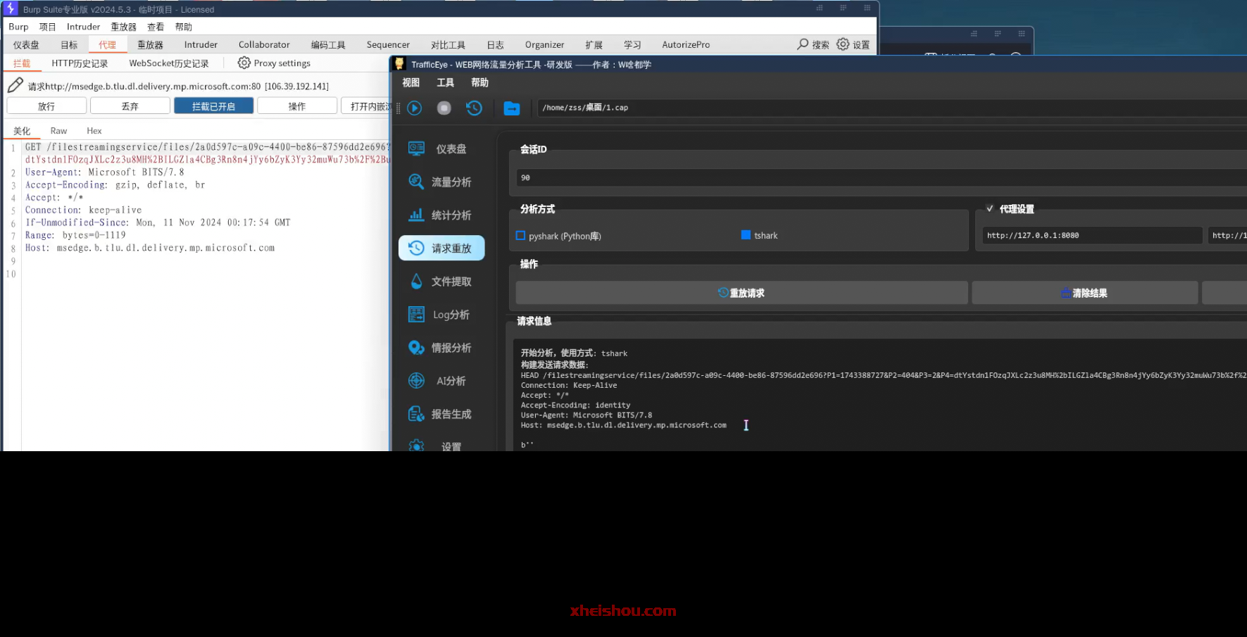Open 情报分析 in TrafficEye sidebar

tap(441, 347)
